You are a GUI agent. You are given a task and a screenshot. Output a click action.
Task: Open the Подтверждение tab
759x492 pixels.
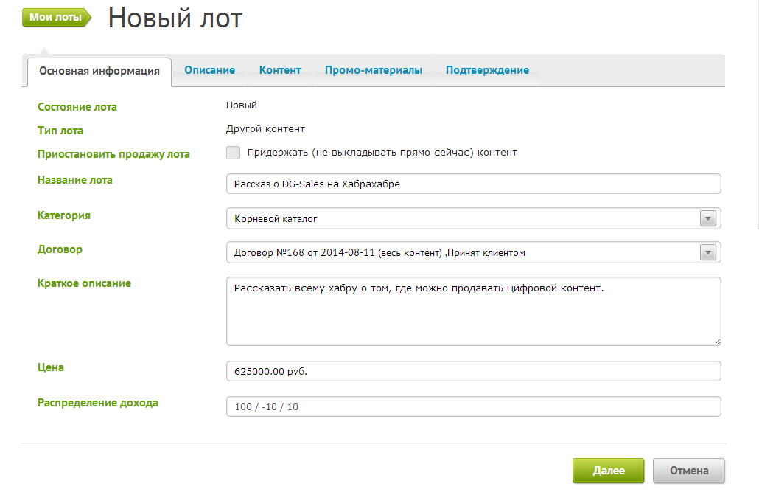(488, 69)
